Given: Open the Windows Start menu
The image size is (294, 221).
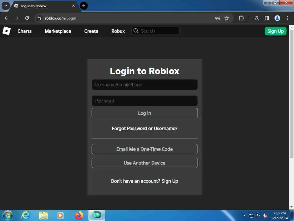Looking at the screenshot, I should click(8, 215).
